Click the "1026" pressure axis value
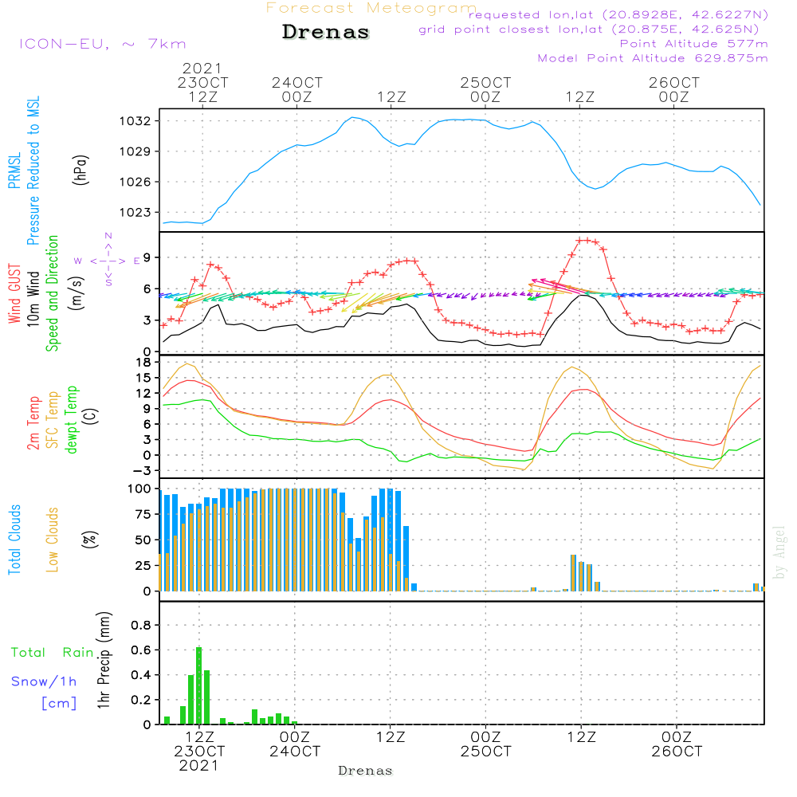The height and width of the screenshot is (797, 797). pos(135,182)
